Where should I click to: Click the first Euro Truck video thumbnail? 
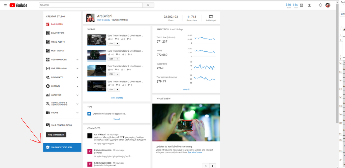pyautogui.click(x=97, y=40)
